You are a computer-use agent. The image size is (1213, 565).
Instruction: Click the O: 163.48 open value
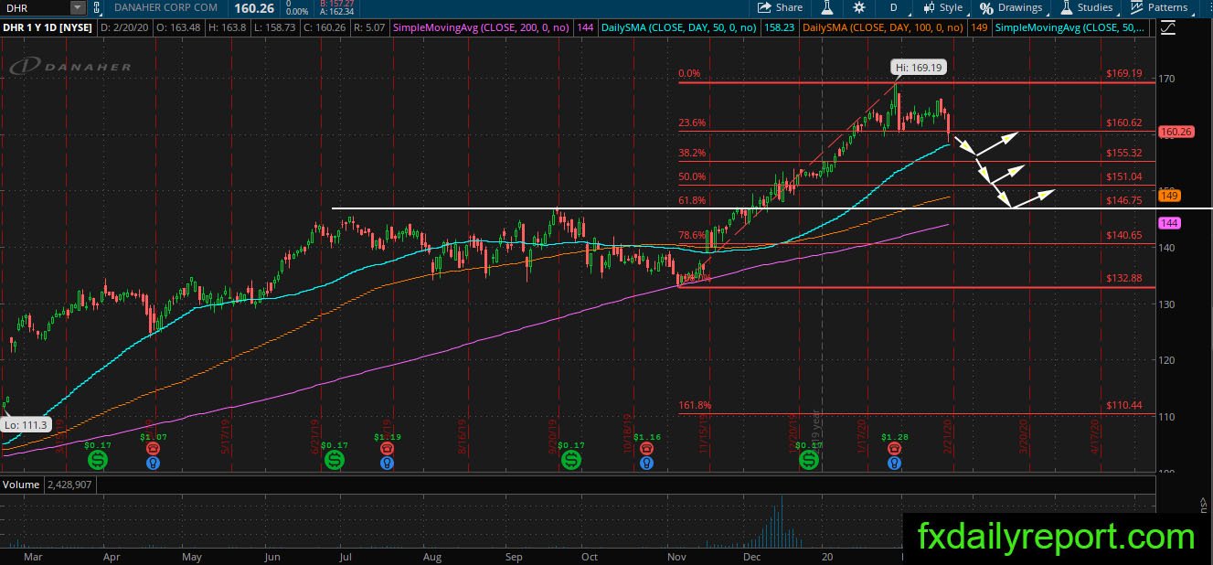click(179, 28)
